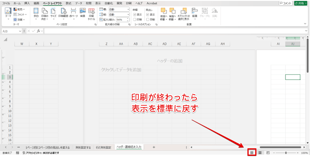Click the zoom slider handle
Screen dimensions: 311x157
[x=286, y=153]
